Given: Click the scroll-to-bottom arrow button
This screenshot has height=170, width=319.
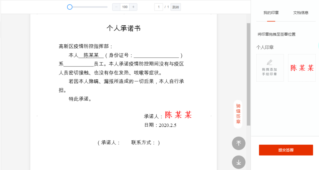Looking at the screenshot, I should [x=239, y=162].
